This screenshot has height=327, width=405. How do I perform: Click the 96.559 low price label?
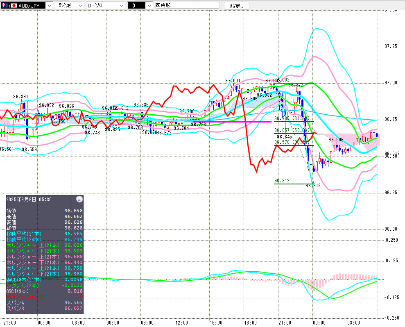coord(29,150)
